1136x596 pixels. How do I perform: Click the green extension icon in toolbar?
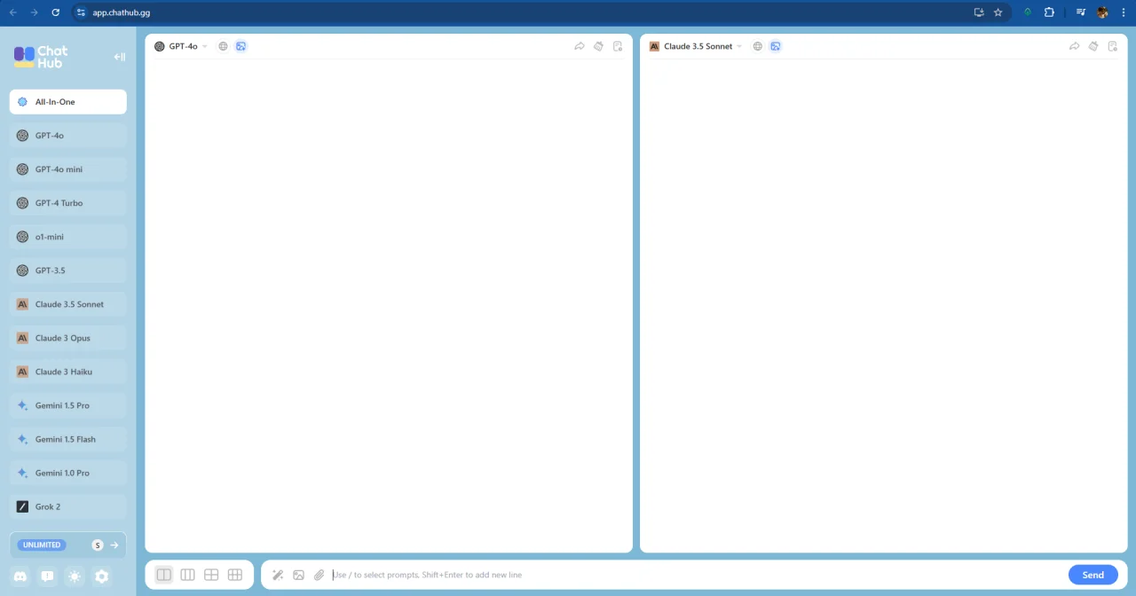click(1028, 12)
